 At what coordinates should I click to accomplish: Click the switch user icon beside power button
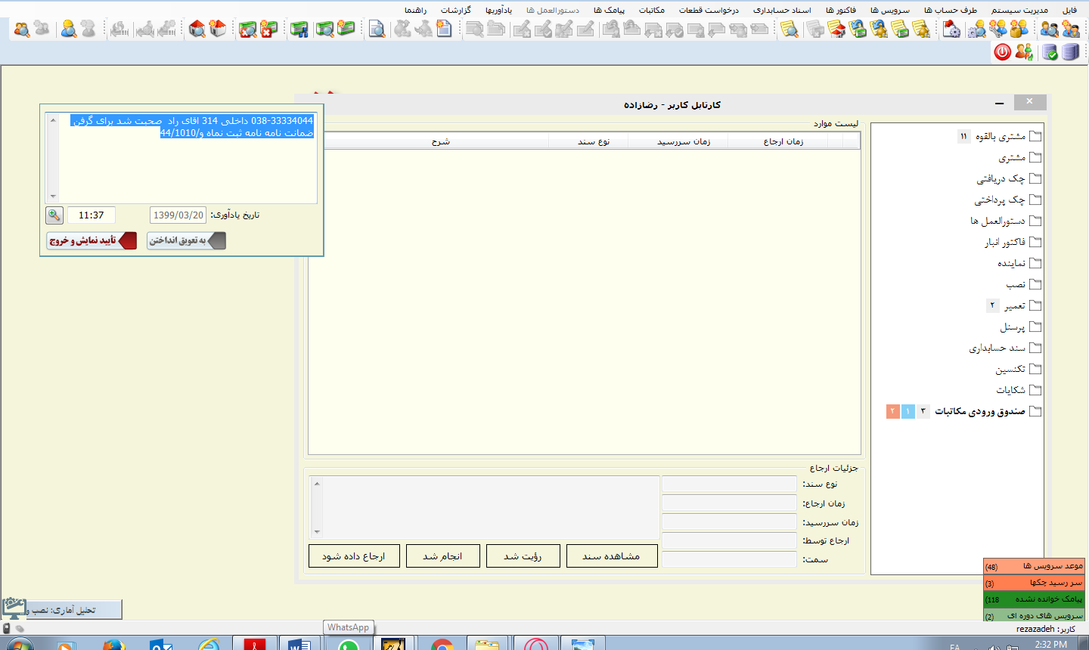[1025, 52]
